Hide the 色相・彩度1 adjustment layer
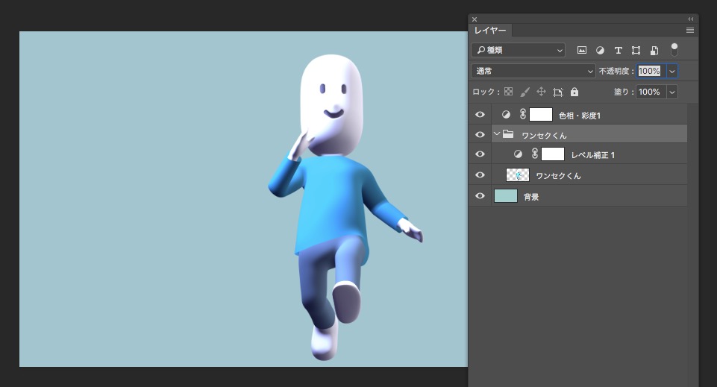 (480, 115)
